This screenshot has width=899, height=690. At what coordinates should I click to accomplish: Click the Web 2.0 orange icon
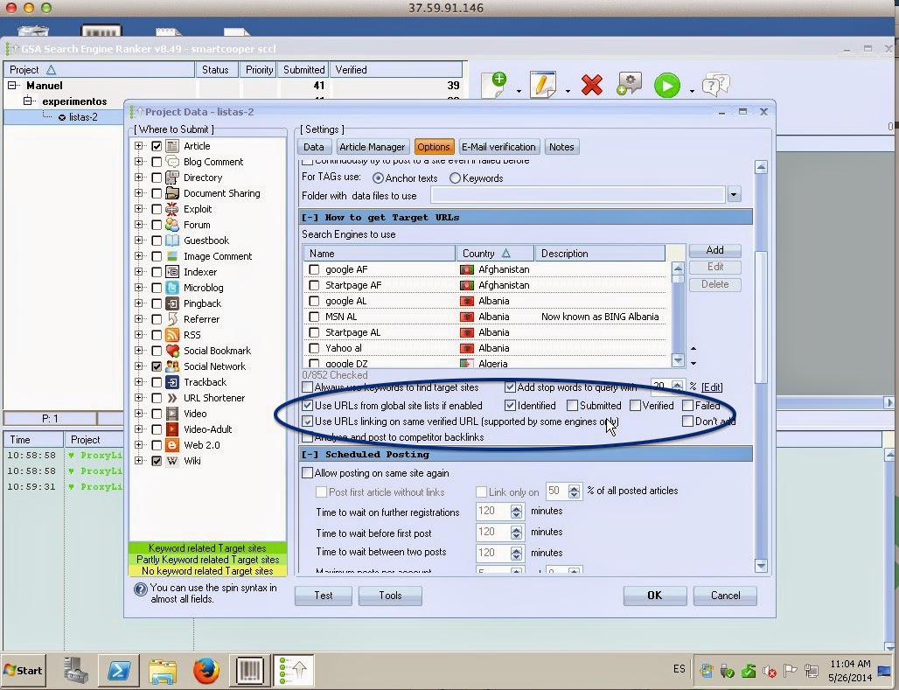pos(172,444)
